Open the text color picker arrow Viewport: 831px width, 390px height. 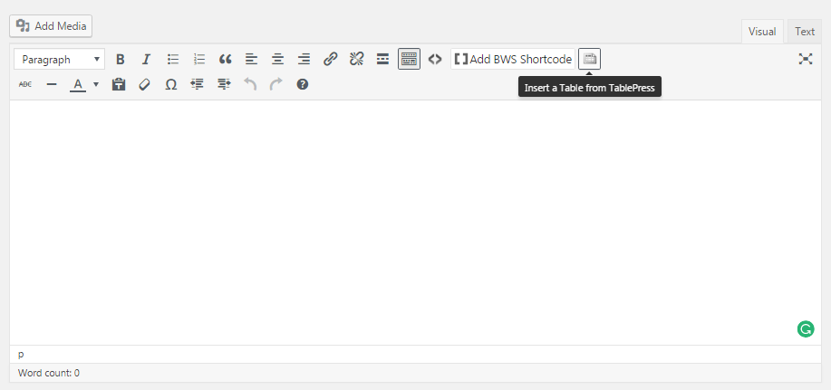96,84
